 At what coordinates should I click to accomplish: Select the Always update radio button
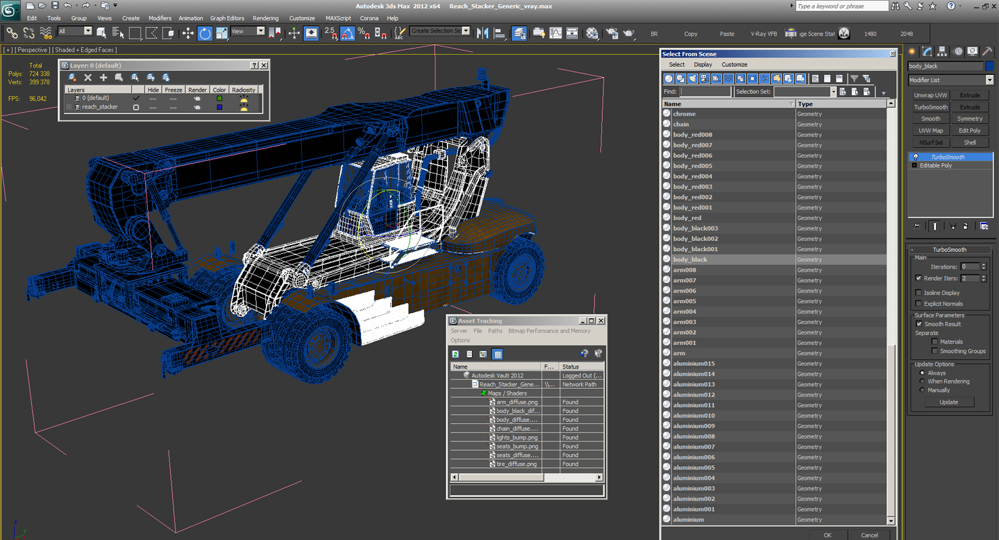(922, 373)
